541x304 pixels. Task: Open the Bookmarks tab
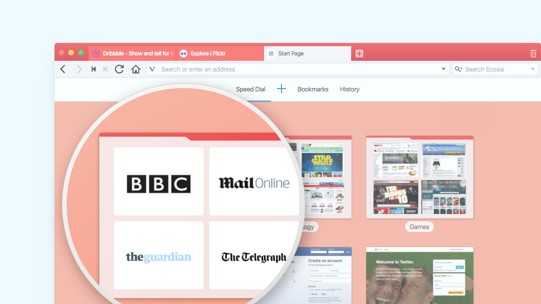[x=313, y=89]
